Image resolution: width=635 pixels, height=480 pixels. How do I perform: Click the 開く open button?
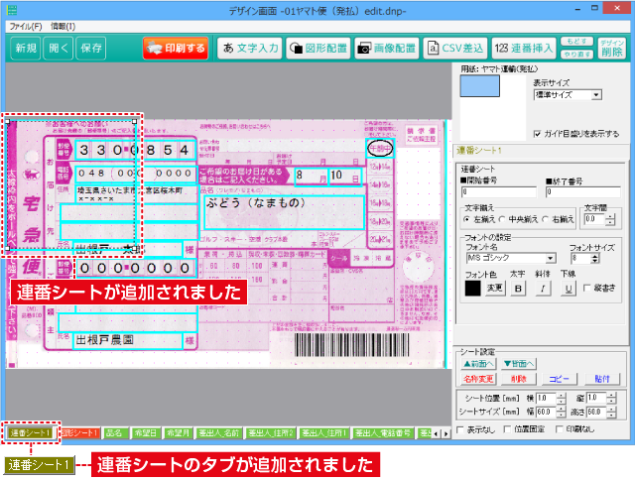(x=59, y=49)
